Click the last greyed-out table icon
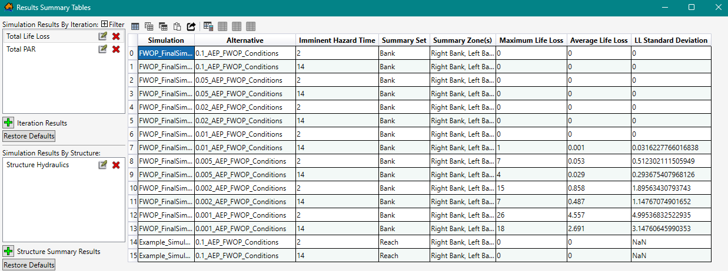This screenshot has height=271, width=728. pos(251,26)
